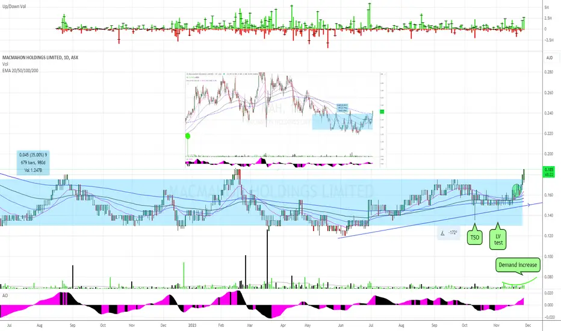The height and width of the screenshot is (331, 561).
Task: Select the green circle highlight near breakout
Action: [x=516, y=190]
